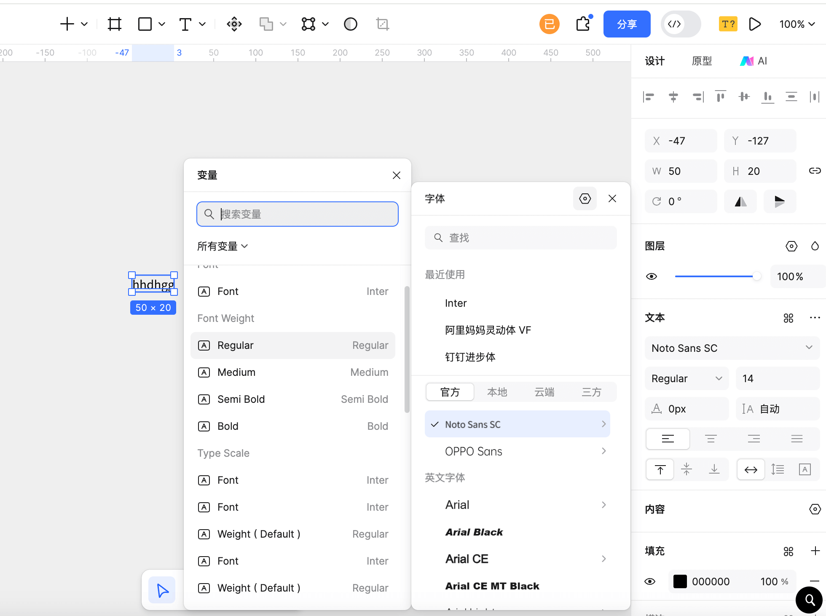Select center text alignment icon
The height and width of the screenshot is (616, 826).
coord(711,439)
